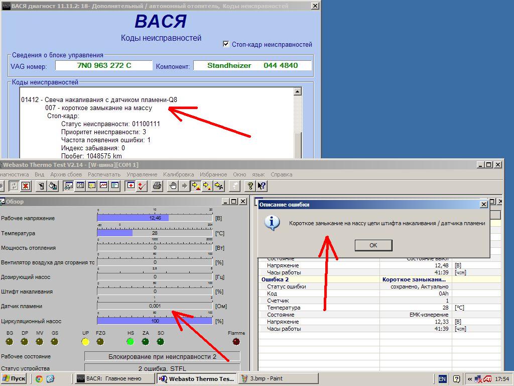
Task: Click the Температура bar showing 28
Action: click(155, 233)
